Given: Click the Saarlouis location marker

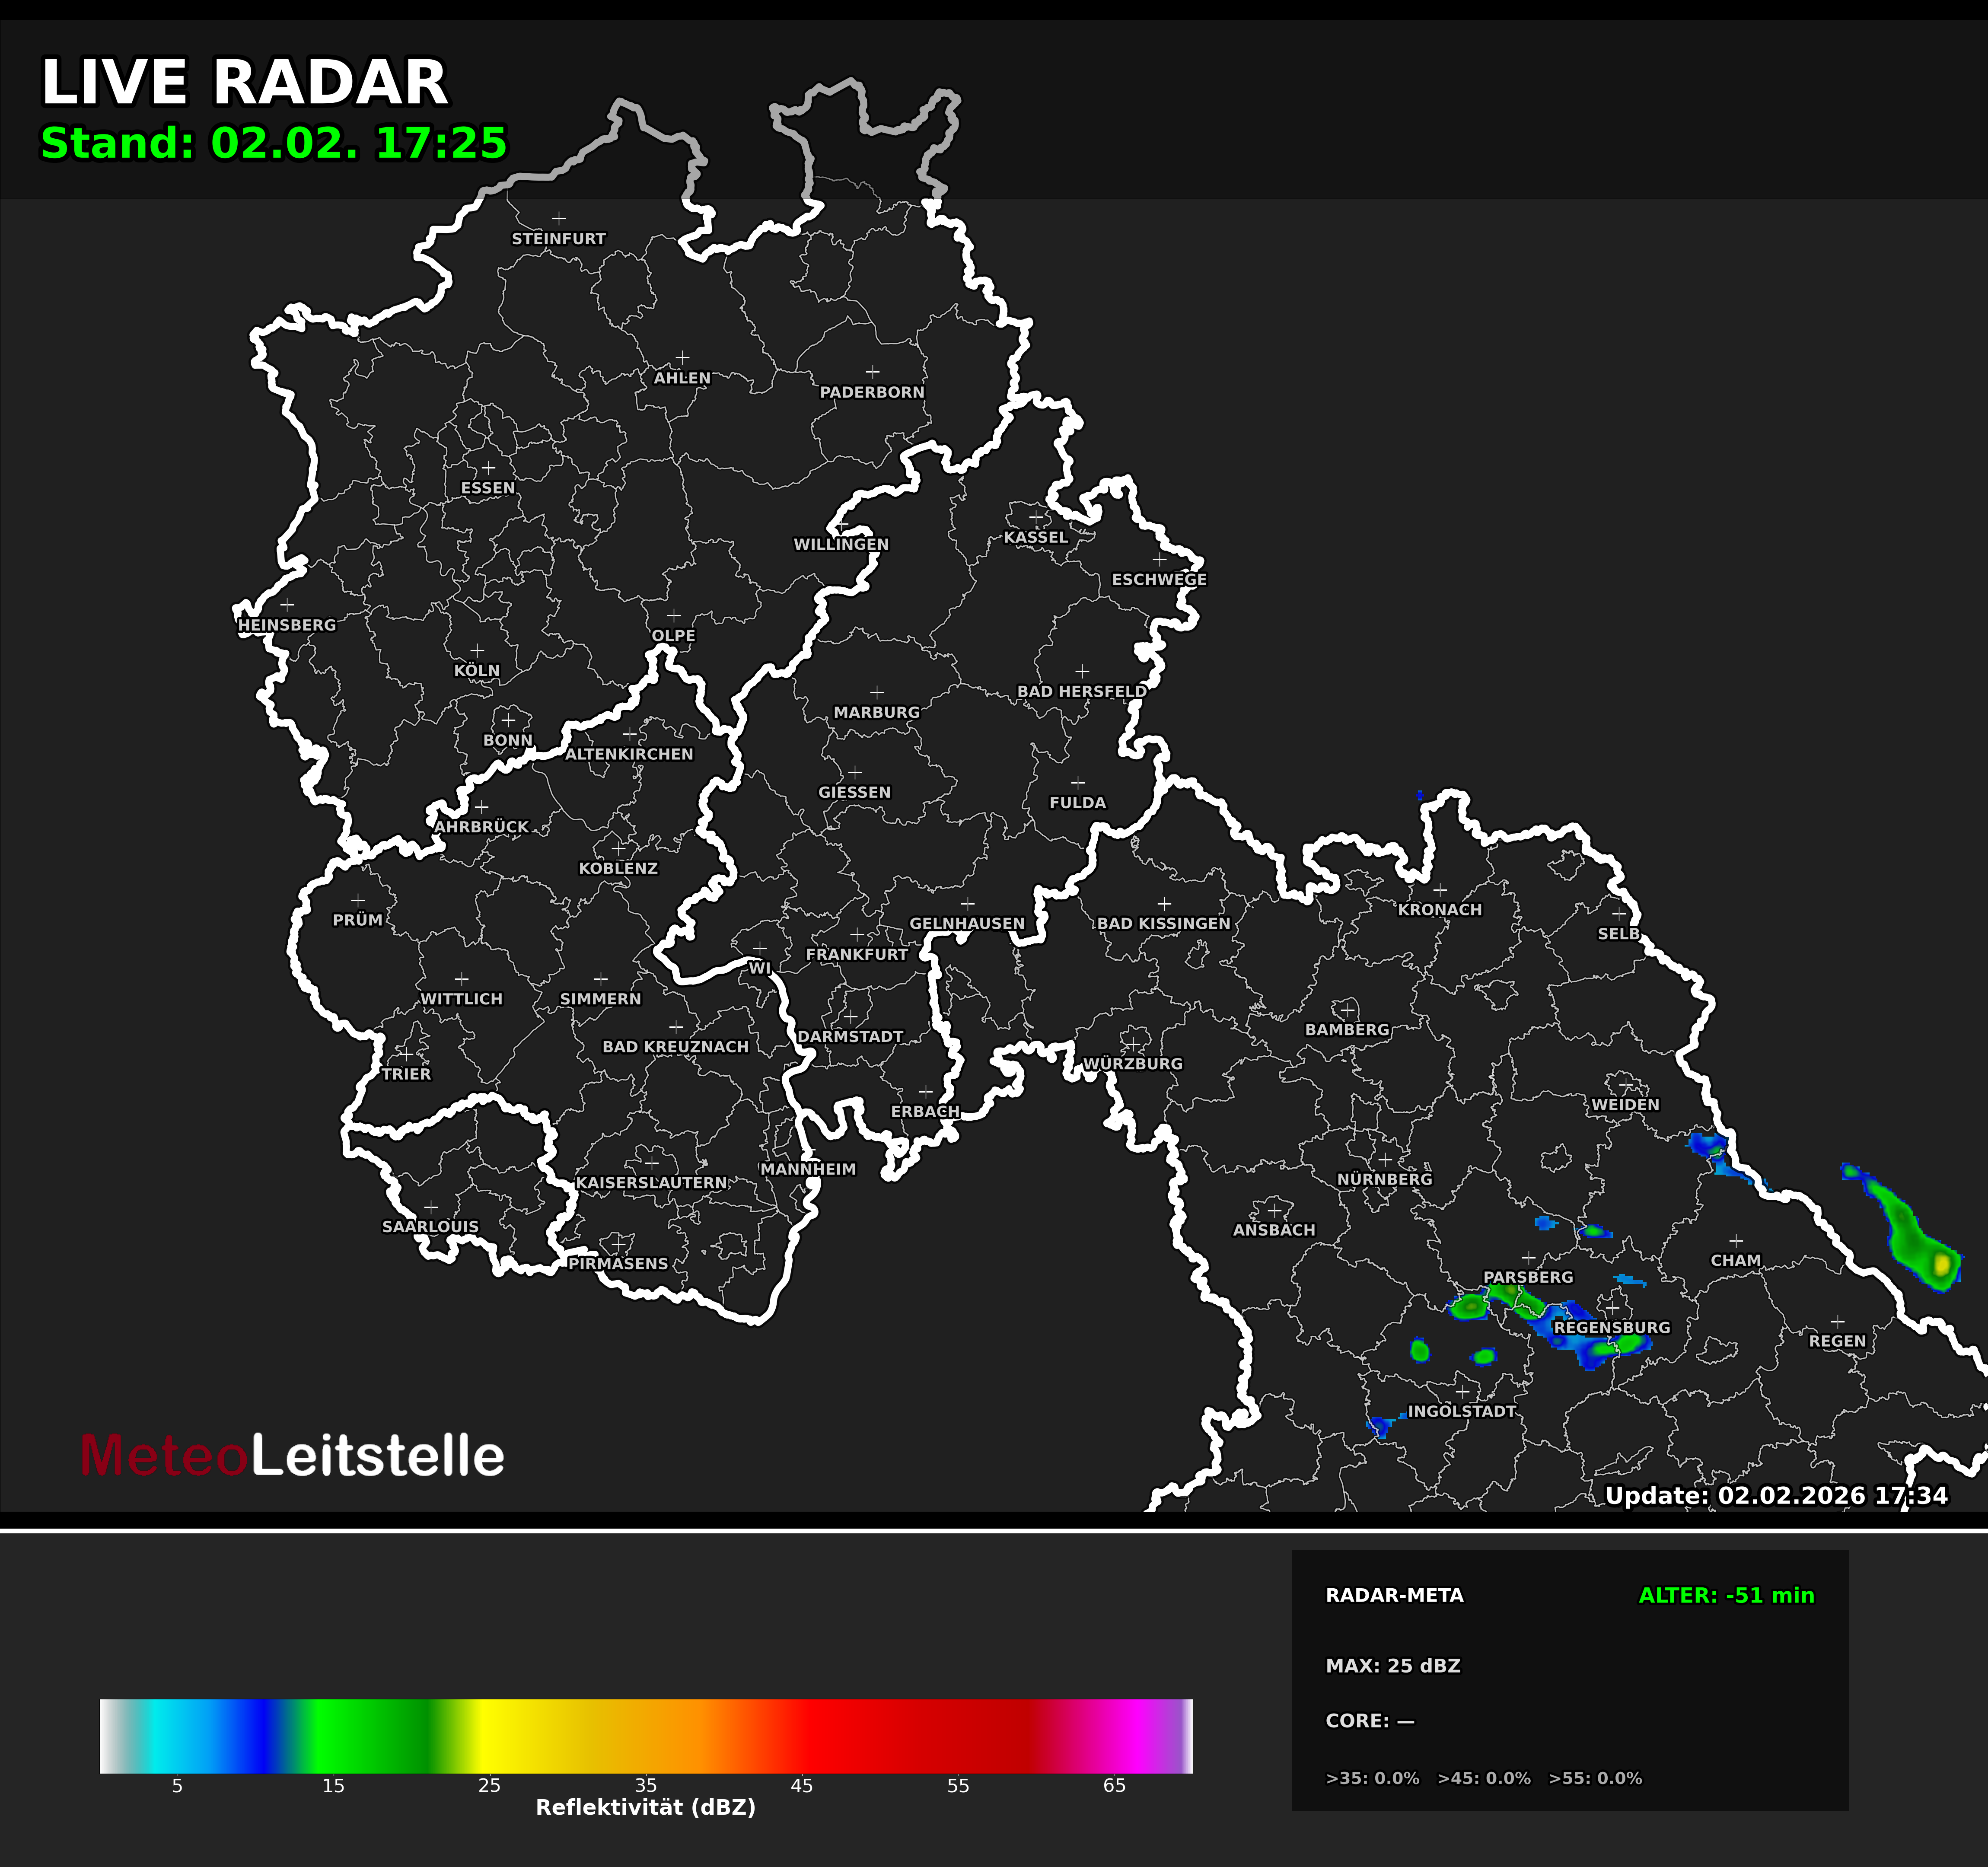Looking at the screenshot, I should tap(430, 1207).
